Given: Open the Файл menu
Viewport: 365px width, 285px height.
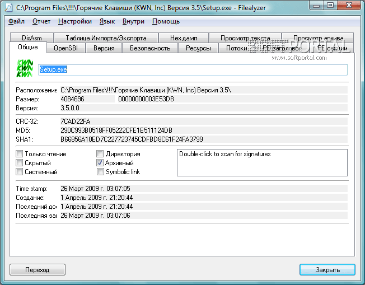Looking at the screenshot, I should (16, 21).
